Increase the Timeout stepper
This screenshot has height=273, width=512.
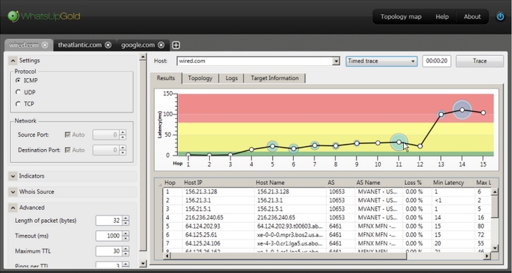click(x=126, y=234)
